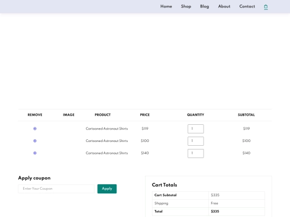Apply the coupon code
Image resolution: width=290 pixels, height=217 pixels.
point(107,189)
